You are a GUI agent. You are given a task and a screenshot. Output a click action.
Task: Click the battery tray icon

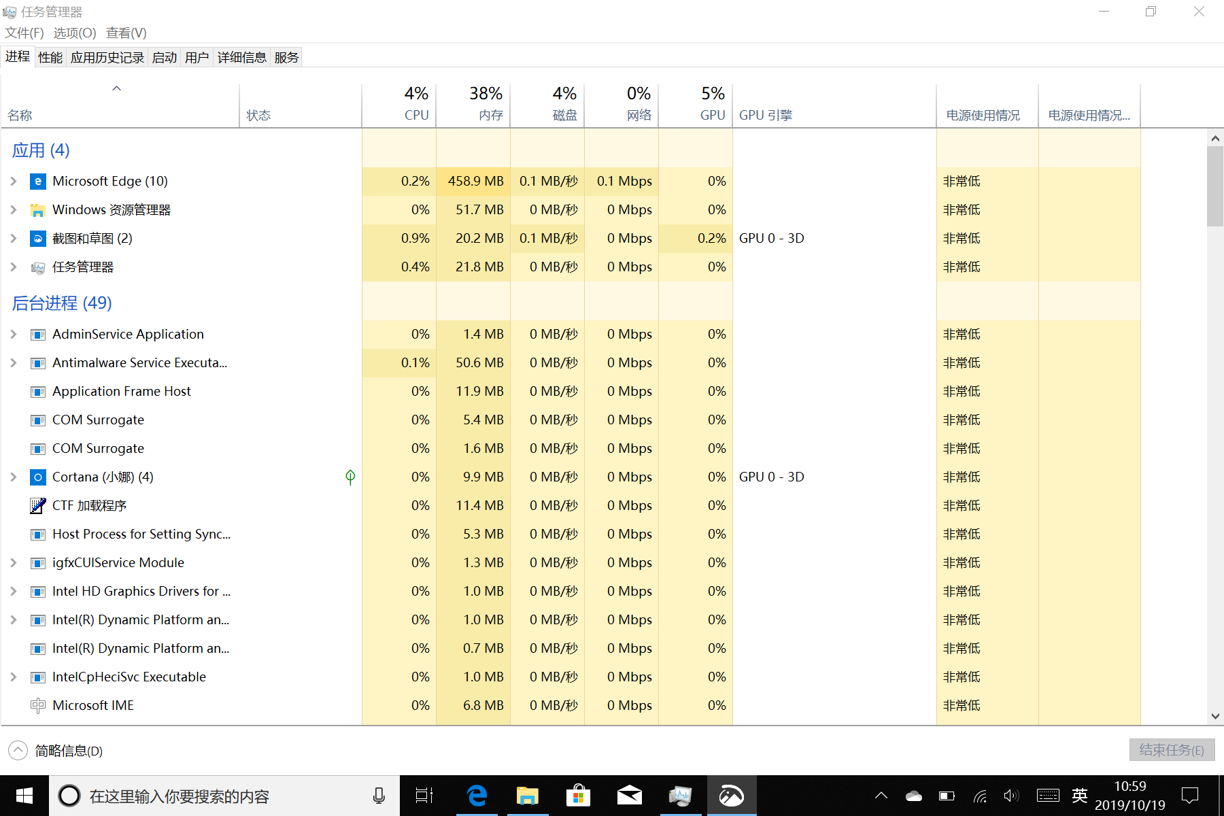tap(947, 796)
